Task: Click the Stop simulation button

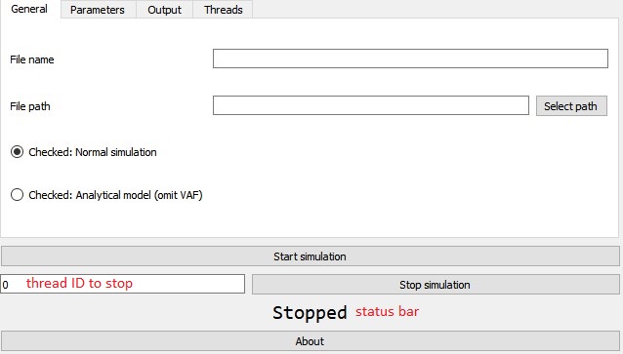Action: pyautogui.click(x=436, y=285)
